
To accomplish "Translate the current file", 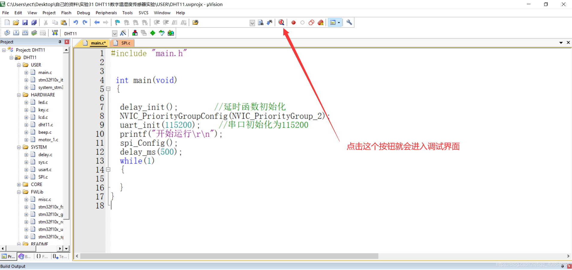I will pos(7,33).
